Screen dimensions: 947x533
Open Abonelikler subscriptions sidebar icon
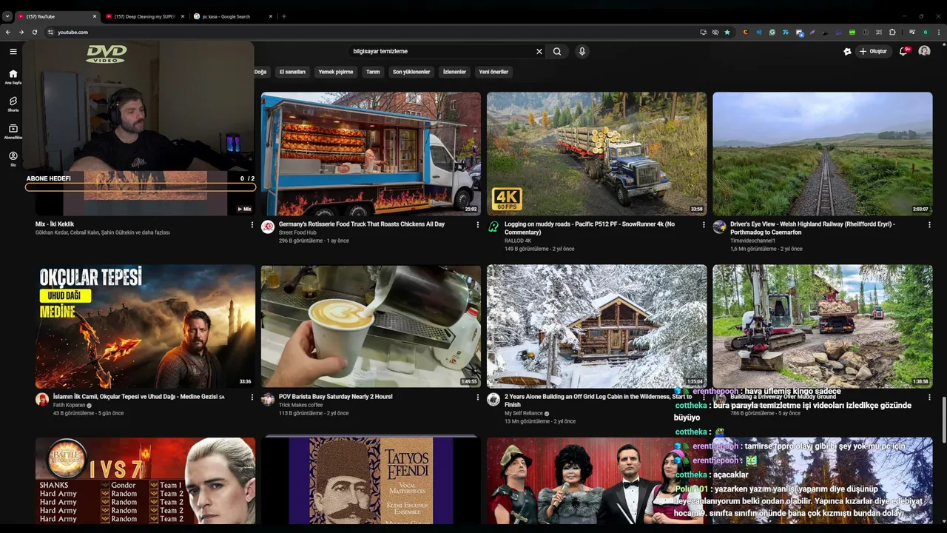[13, 131]
